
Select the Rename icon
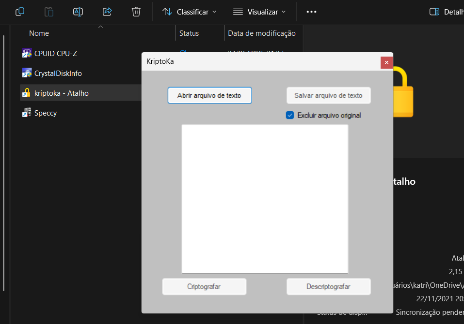[78, 12]
